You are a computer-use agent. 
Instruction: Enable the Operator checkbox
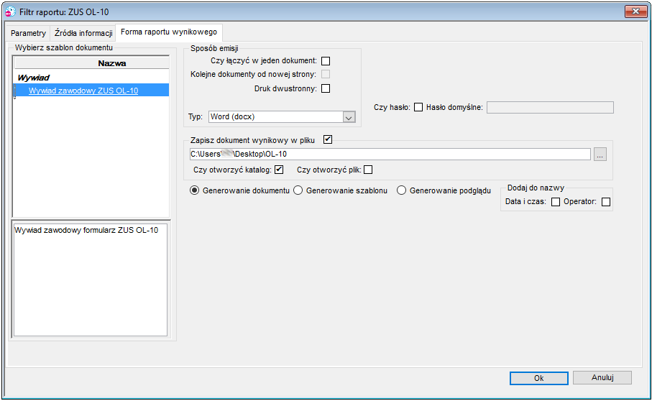[606, 202]
